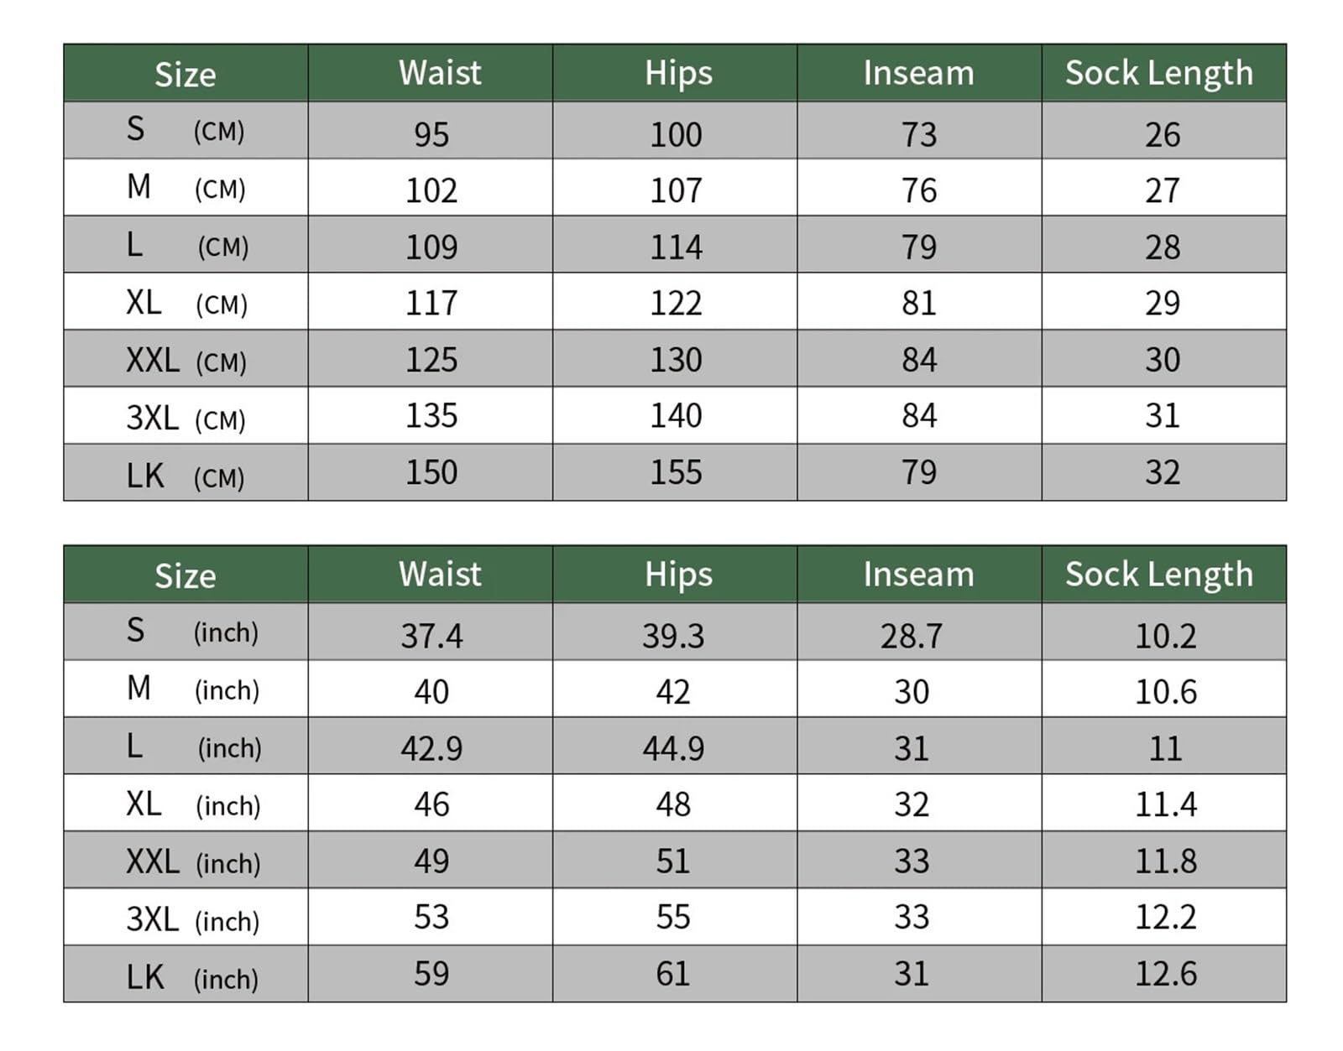Image resolution: width=1343 pixels, height=1051 pixels.
Task: Select the 3XL (inch) size row label
Action: tap(193, 920)
